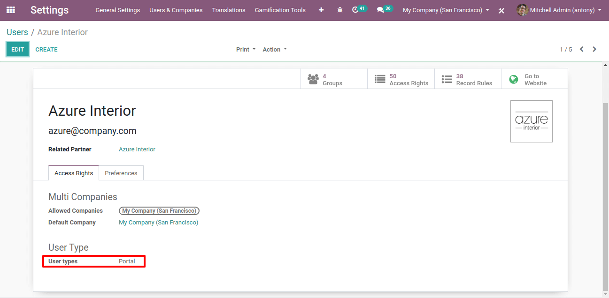Image resolution: width=609 pixels, height=298 pixels.
Task: Open conversations chat icon with 36 badge
Action: (385, 9)
